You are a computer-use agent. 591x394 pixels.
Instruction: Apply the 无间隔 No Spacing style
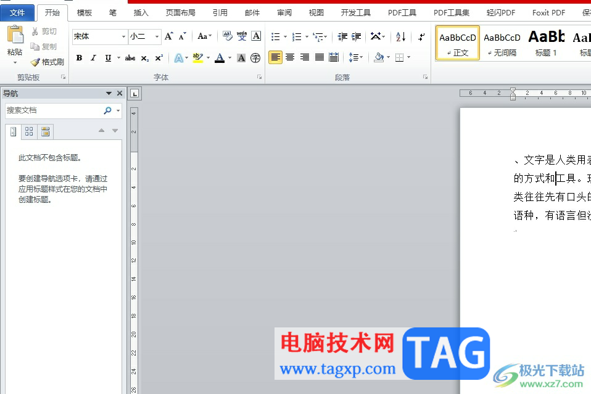(x=502, y=43)
